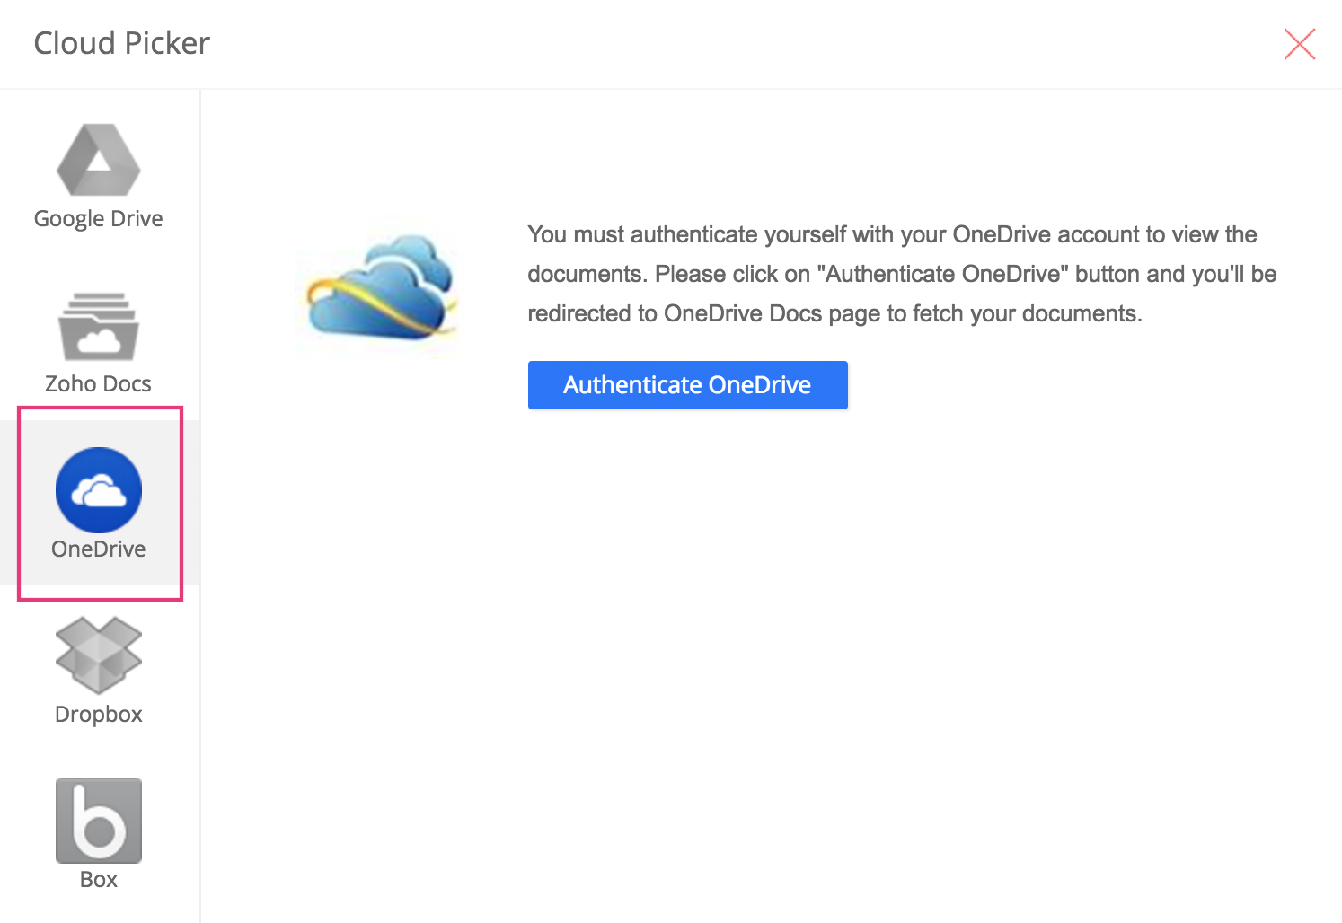Click the line starting "You must authenticate yourself"
This screenshot has width=1342, height=923.
click(891, 235)
